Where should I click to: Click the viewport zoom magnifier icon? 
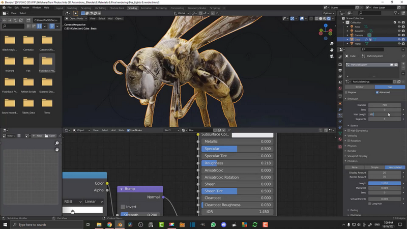pos(332,43)
